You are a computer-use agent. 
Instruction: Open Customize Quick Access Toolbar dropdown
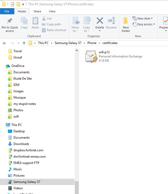click(x=23, y=4)
